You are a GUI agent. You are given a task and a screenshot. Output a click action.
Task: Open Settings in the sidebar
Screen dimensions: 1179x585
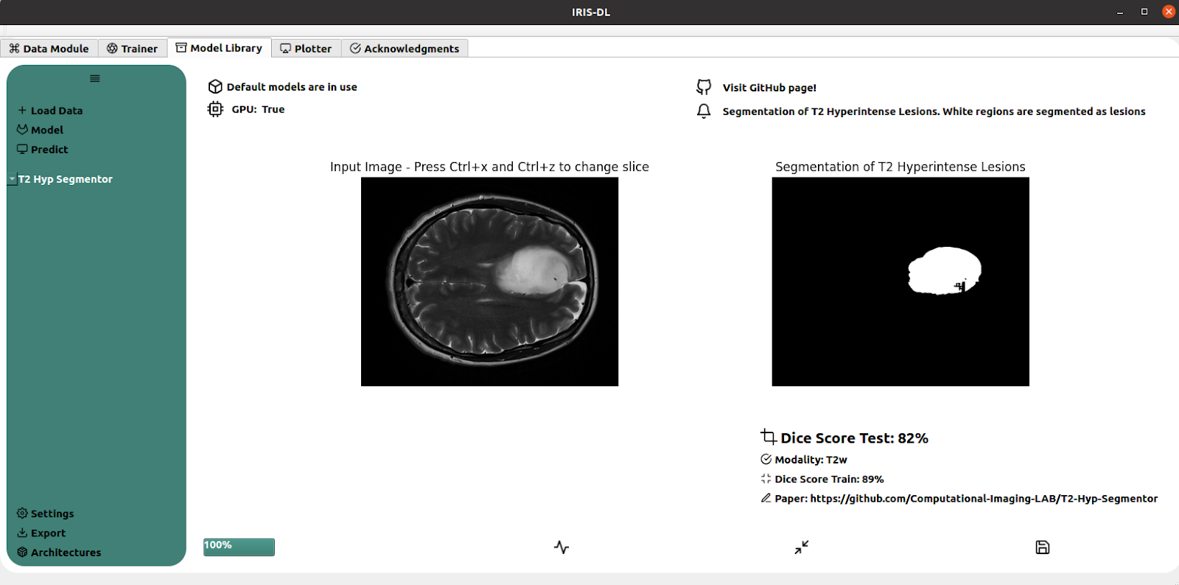coord(46,514)
